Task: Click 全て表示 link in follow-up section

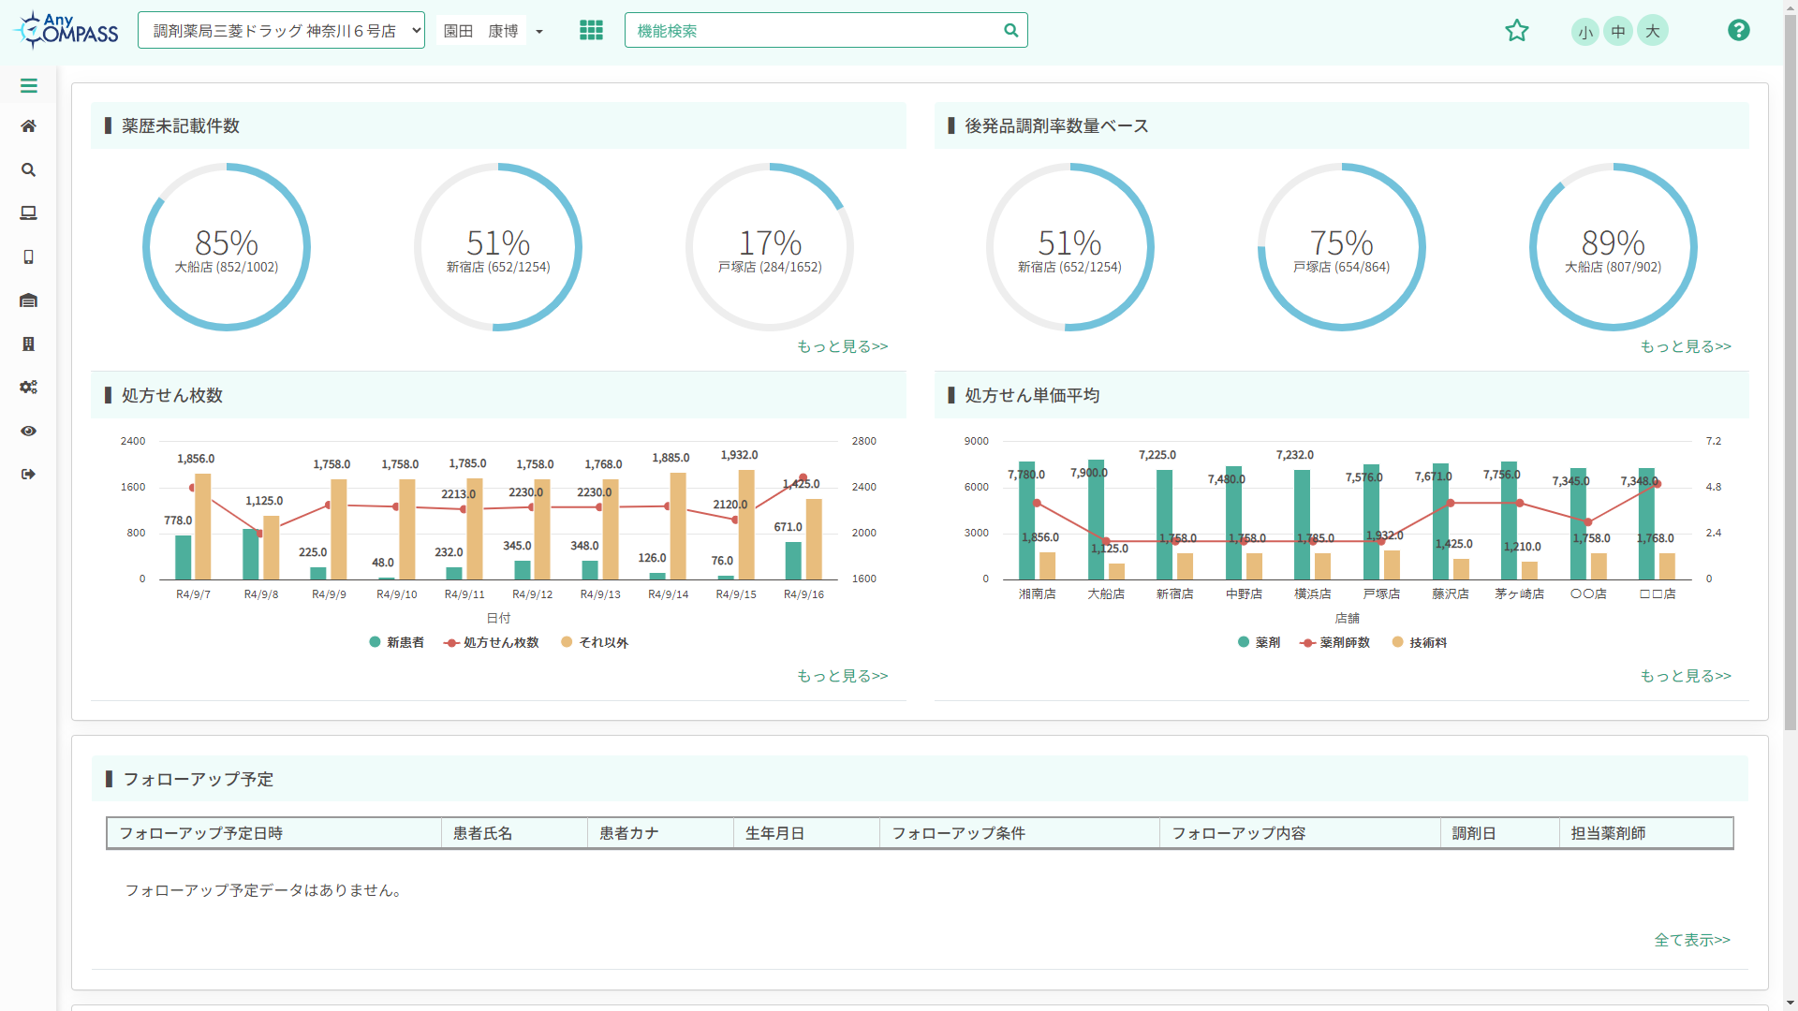Action: click(1692, 940)
